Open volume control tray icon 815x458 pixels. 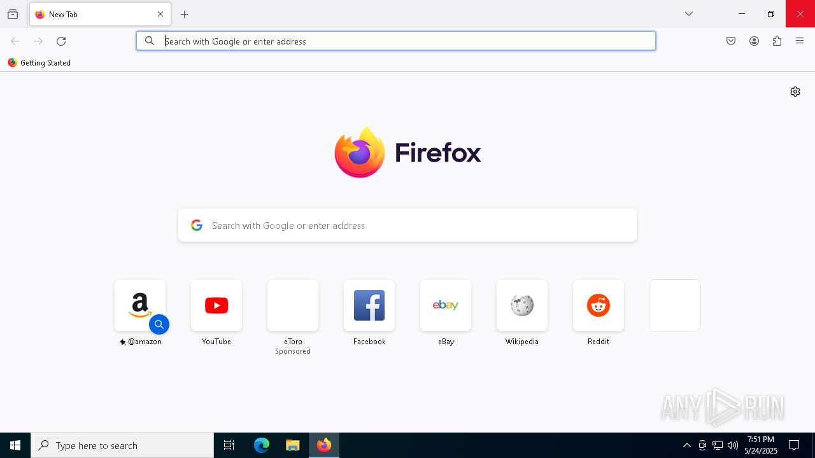click(x=733, y=445)
